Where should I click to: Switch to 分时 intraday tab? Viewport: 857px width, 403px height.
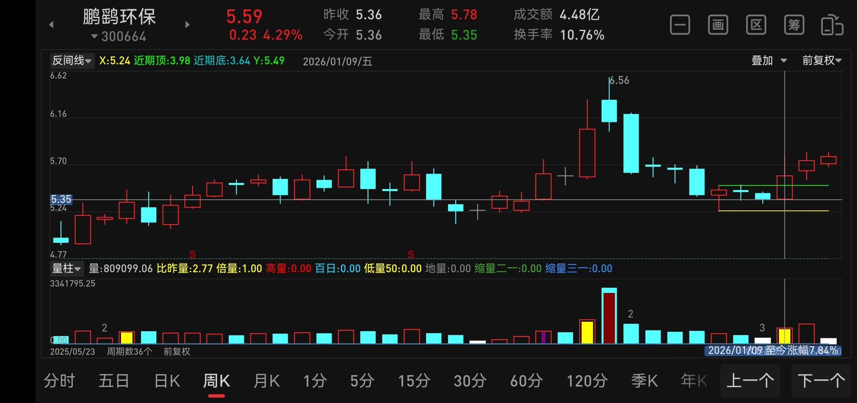(59, 381)
